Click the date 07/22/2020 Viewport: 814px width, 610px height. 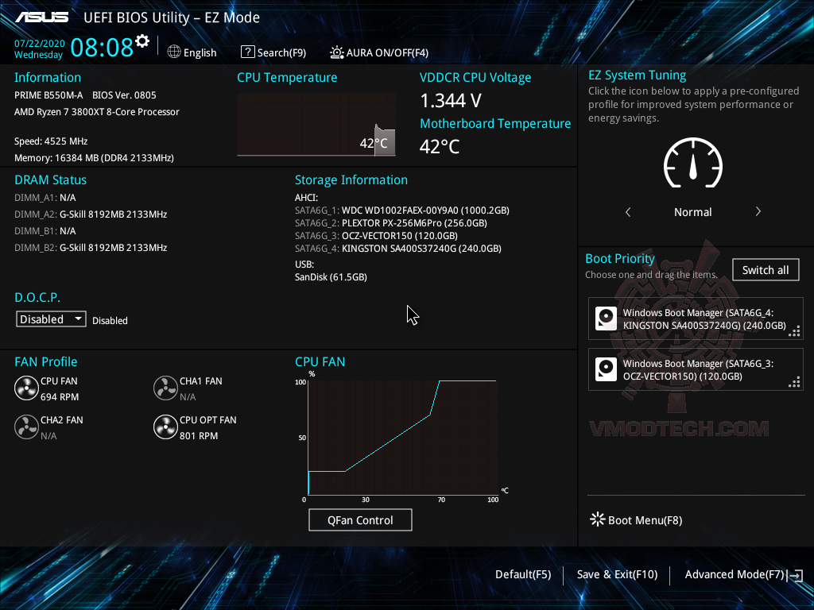pyautogui.click(x=40, y=44)
